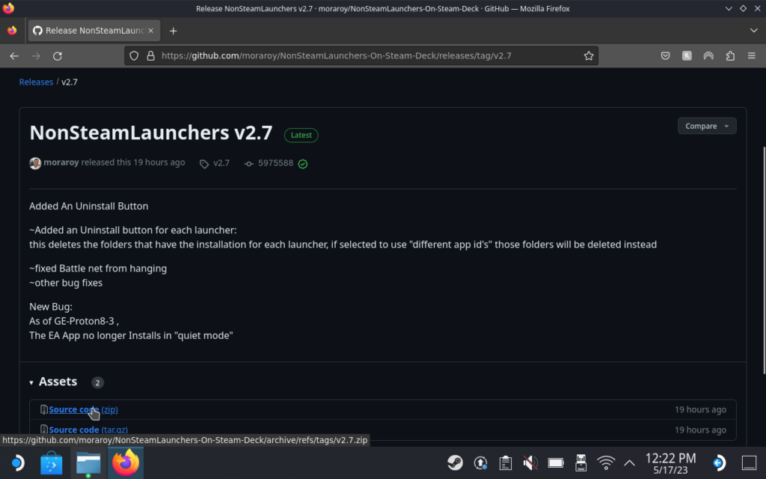Viewport: 766px width, 479px height.
Task: Open the clipboard manager tray icon
Action: click(506, 463)
